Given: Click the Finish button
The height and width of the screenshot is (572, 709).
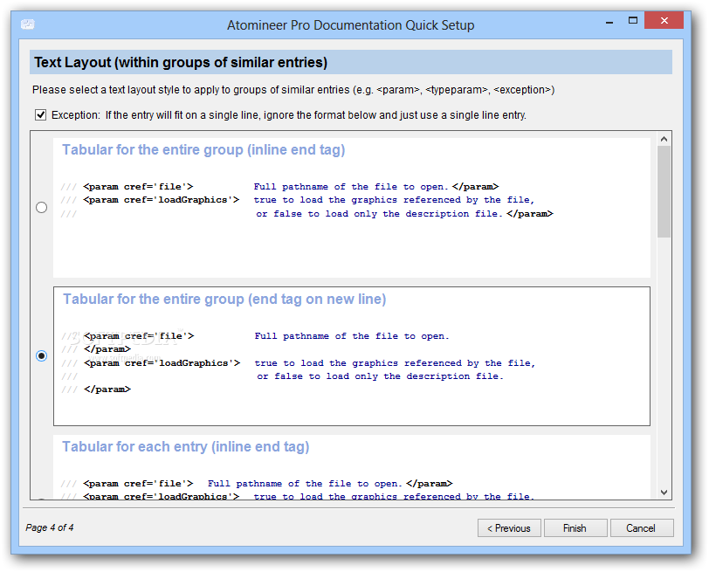Looking at the screenshot, I should (575, 528).
